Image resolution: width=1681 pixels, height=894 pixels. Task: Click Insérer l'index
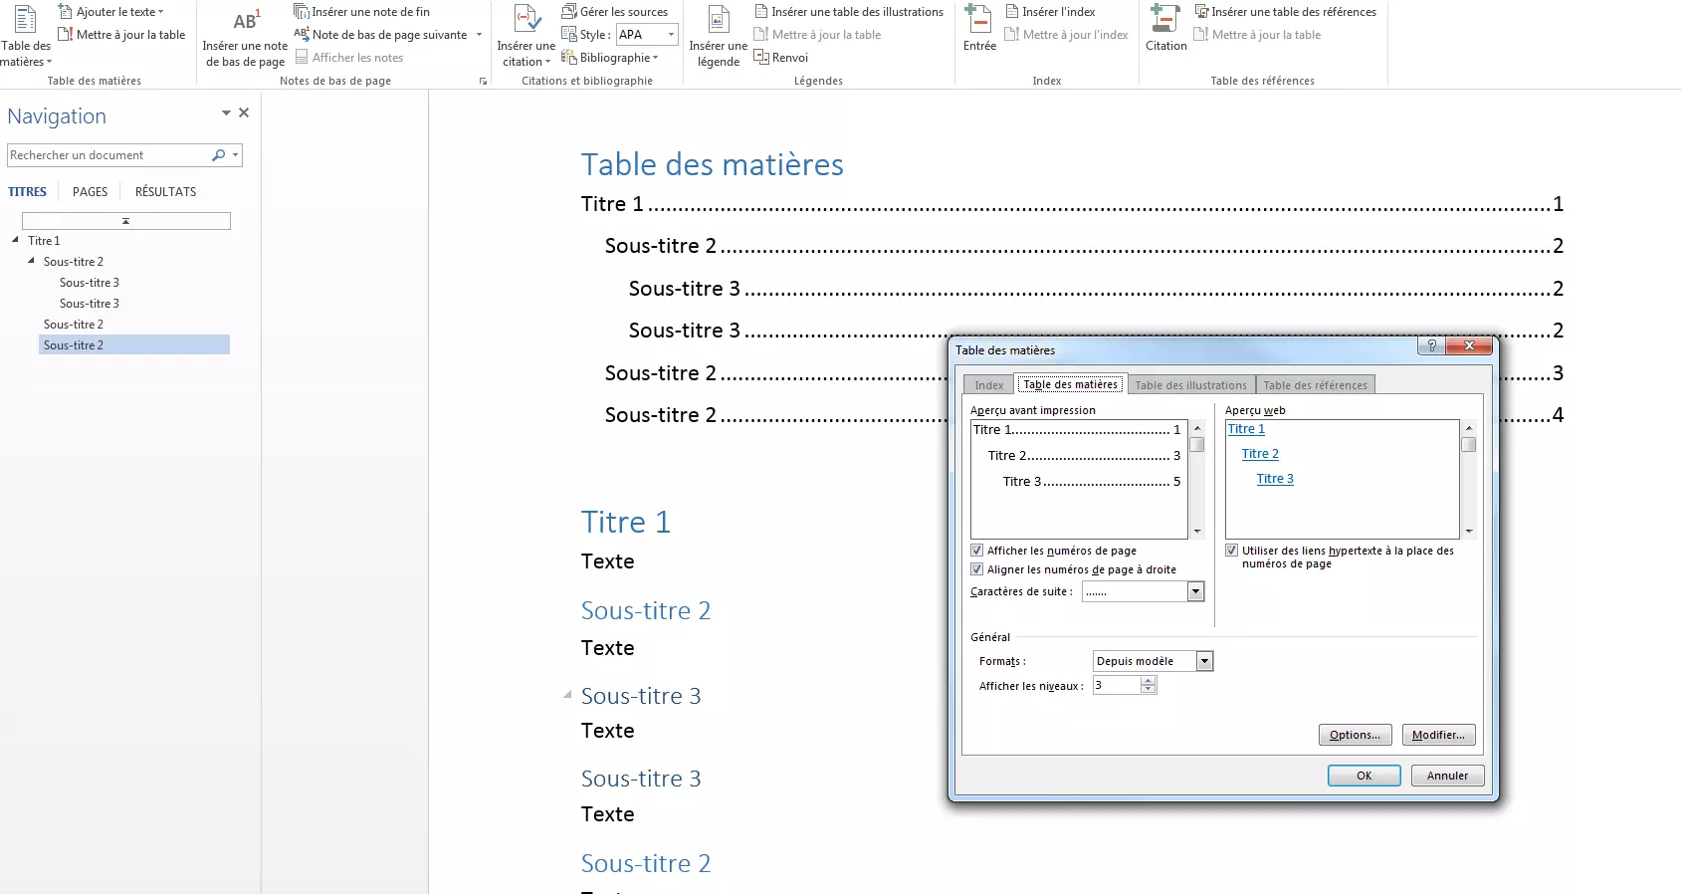click(x=1050, y=12)
